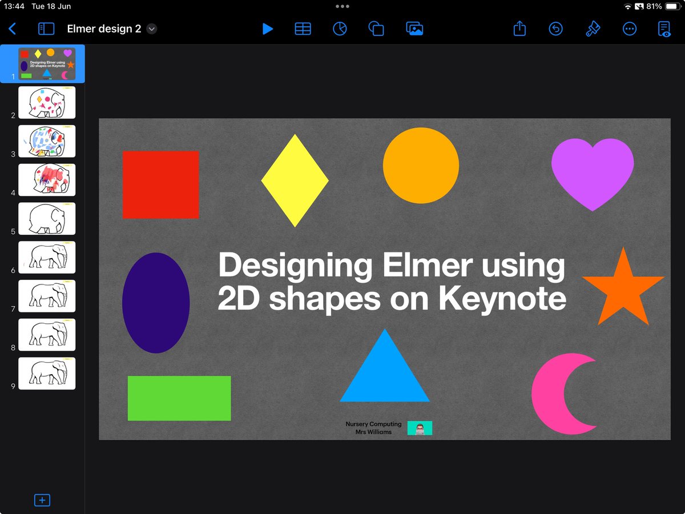Open the Format paintbrush panel
The height and width of the screenshot is (514, 685).
593,29
